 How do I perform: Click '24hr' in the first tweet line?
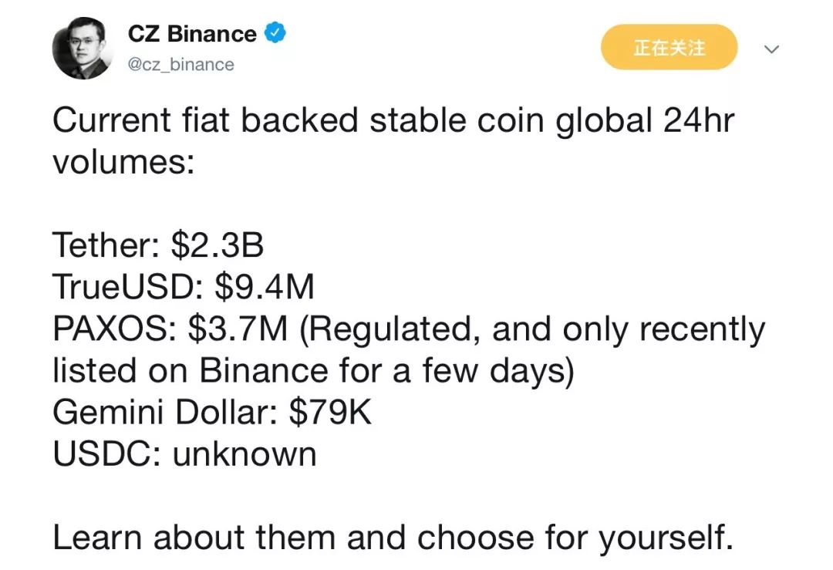pos(699,120)
